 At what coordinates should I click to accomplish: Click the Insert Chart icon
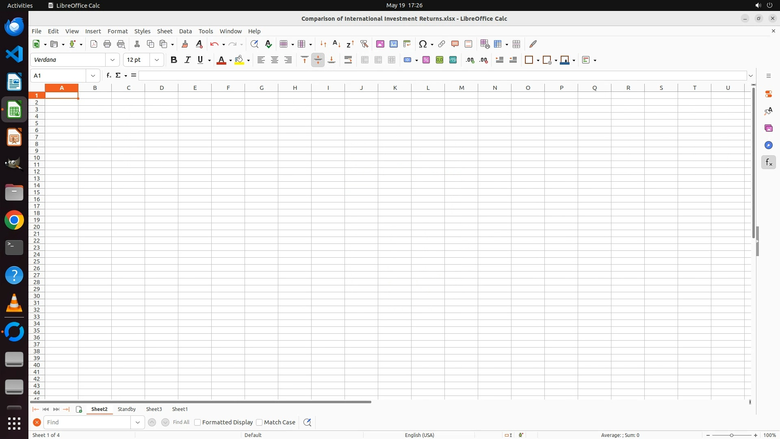393,44
